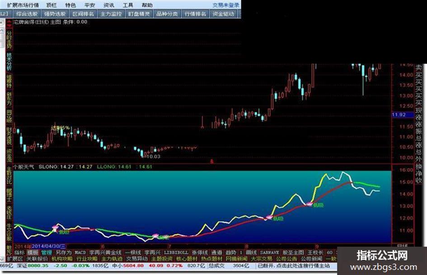Click the first pink marker at left of indicator
The height and width of the screenshot is (275, 427).
click(55, 227)
